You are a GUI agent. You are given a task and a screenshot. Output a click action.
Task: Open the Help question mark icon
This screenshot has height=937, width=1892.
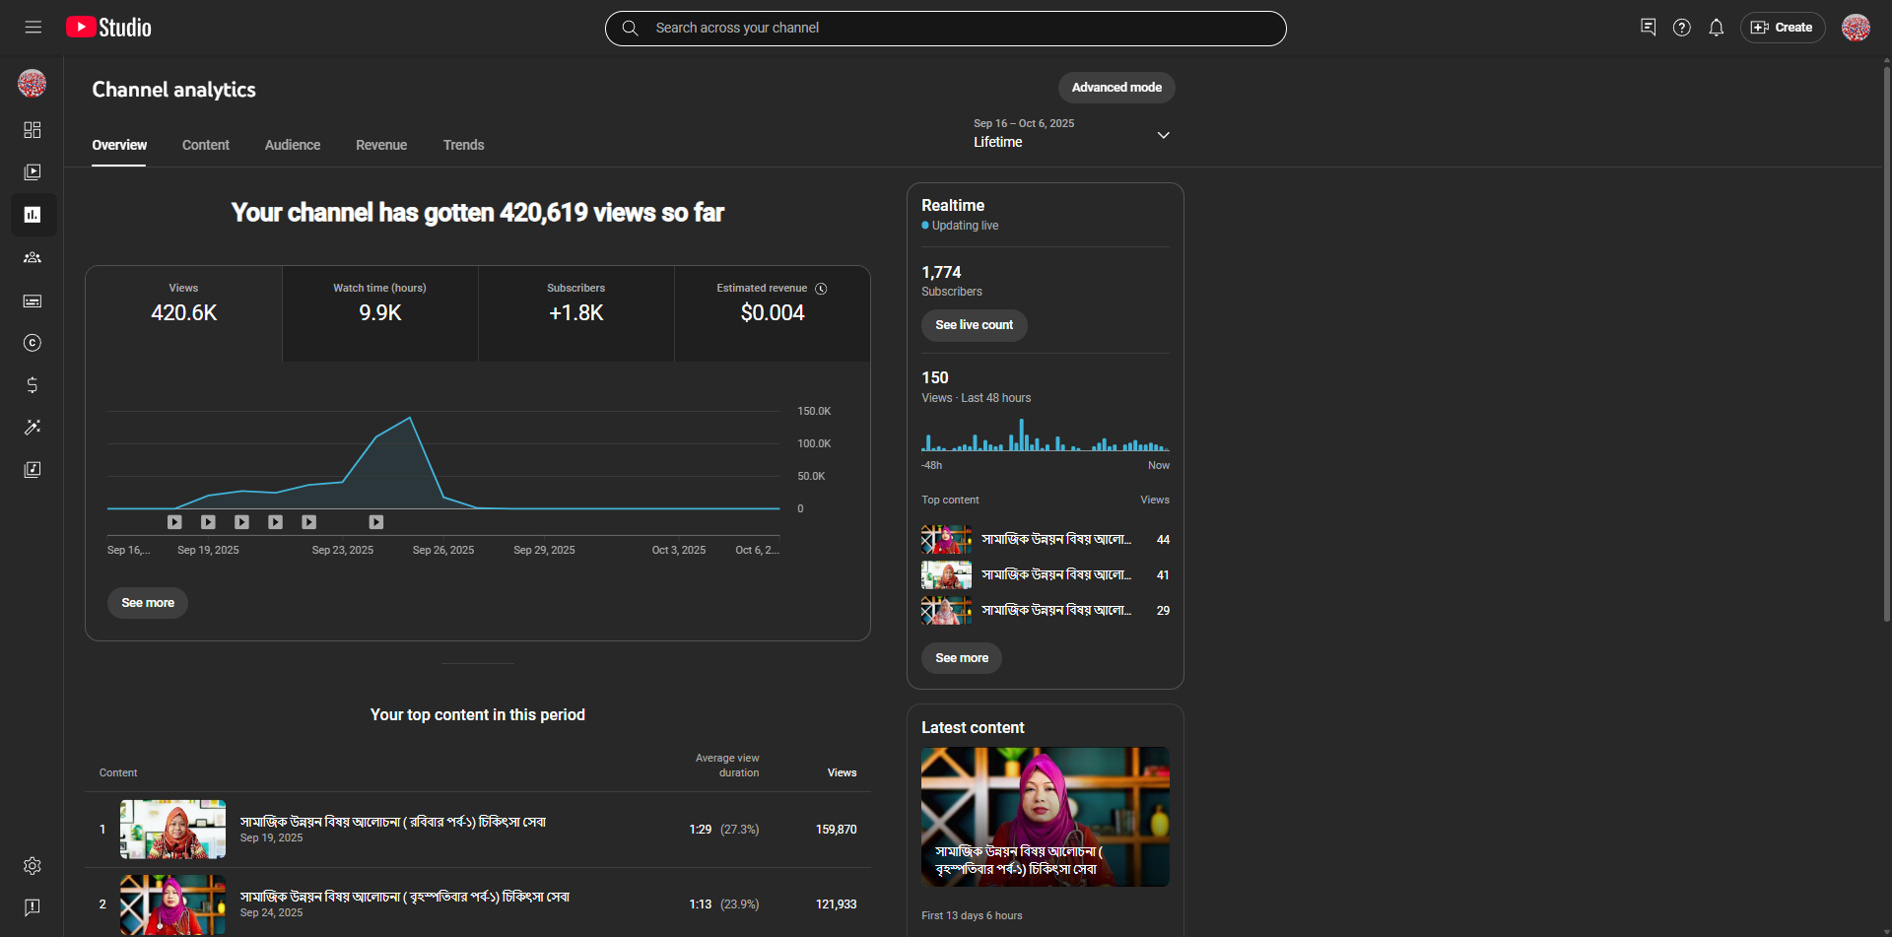point(1681,28)
